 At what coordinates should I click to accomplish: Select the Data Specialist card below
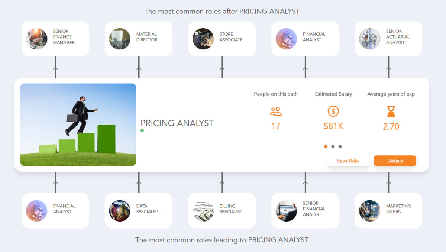pos(138,210)
